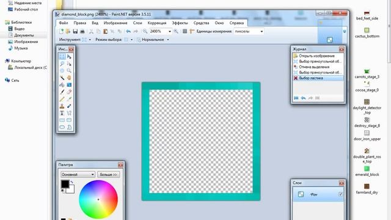Open the Вид menu
Image resolution: width=391 pixels, height=220 pixels.
(95, 23)
